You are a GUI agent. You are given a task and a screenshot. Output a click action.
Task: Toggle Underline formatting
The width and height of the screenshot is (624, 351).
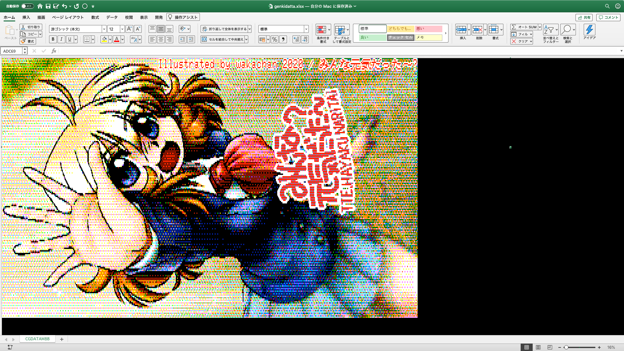point(70,39)
